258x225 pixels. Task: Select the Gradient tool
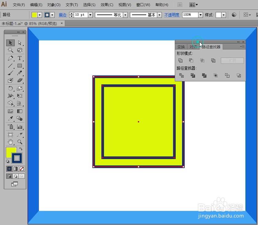coord(20,111)
